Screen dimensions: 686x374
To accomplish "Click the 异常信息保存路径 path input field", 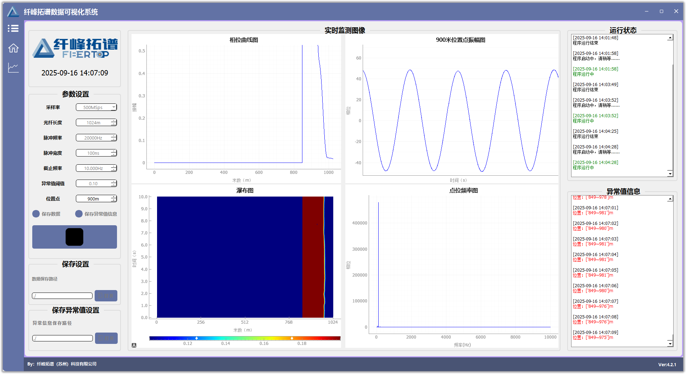I will pos(62,338).
